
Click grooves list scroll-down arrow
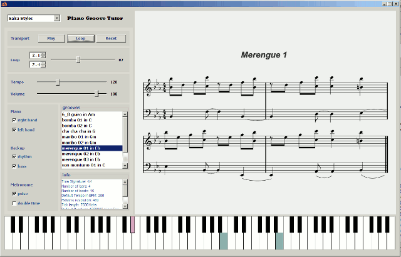(x=125, y=166)
